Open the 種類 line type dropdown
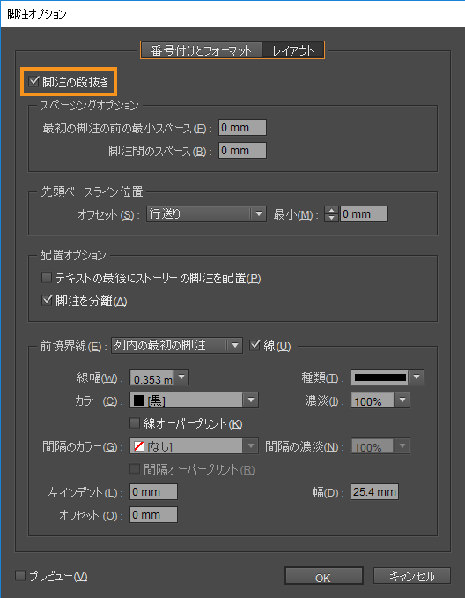Image resolution: width=465 pixels, height=598 pixels. tap(387, 377)
